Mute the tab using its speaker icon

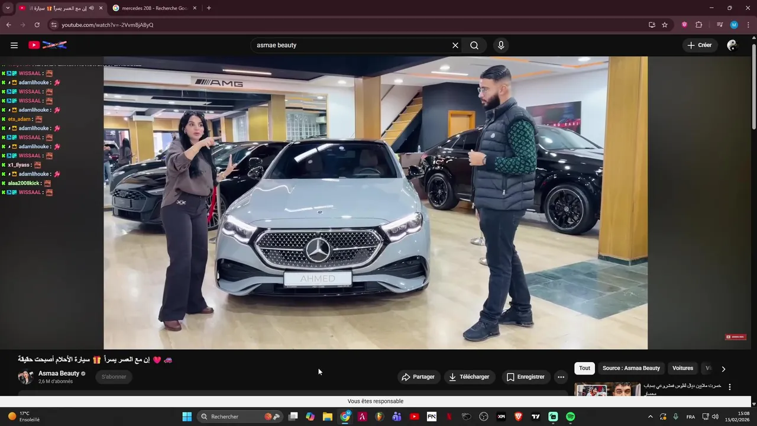[x=91, y=8]
